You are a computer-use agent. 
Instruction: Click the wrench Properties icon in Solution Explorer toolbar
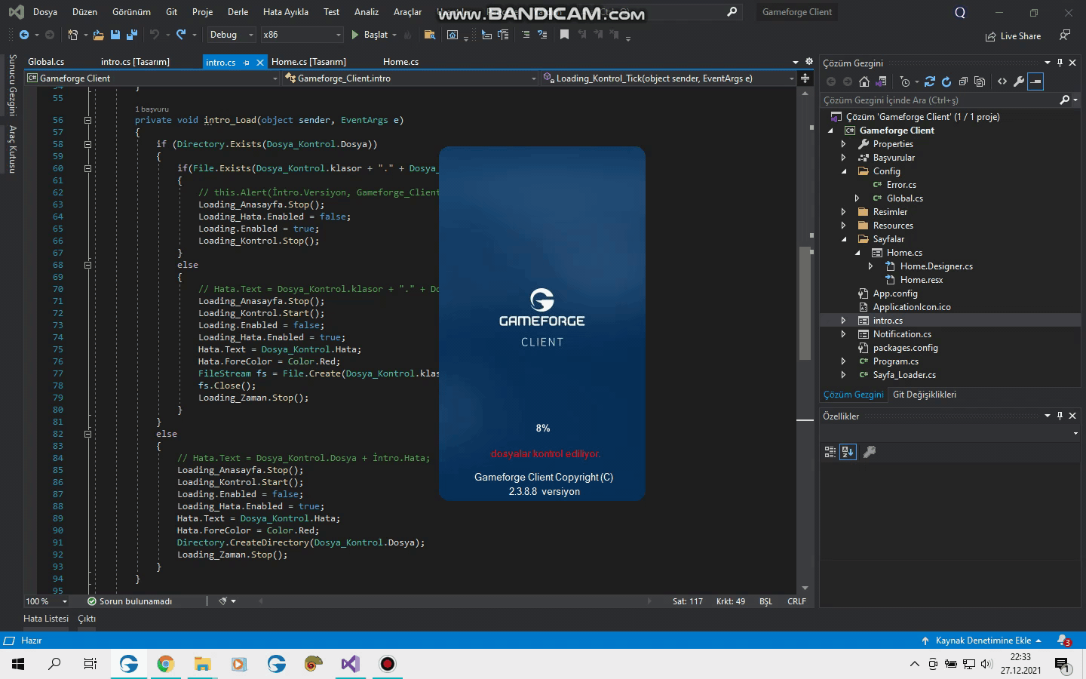[1019, 81]
